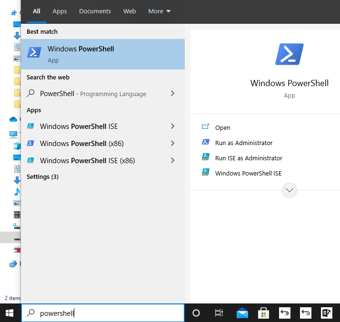The height and width of the screenshot is (322, 340).
Task: Open the Windows PowerShell best match result
Action: (x=103, y=54)
